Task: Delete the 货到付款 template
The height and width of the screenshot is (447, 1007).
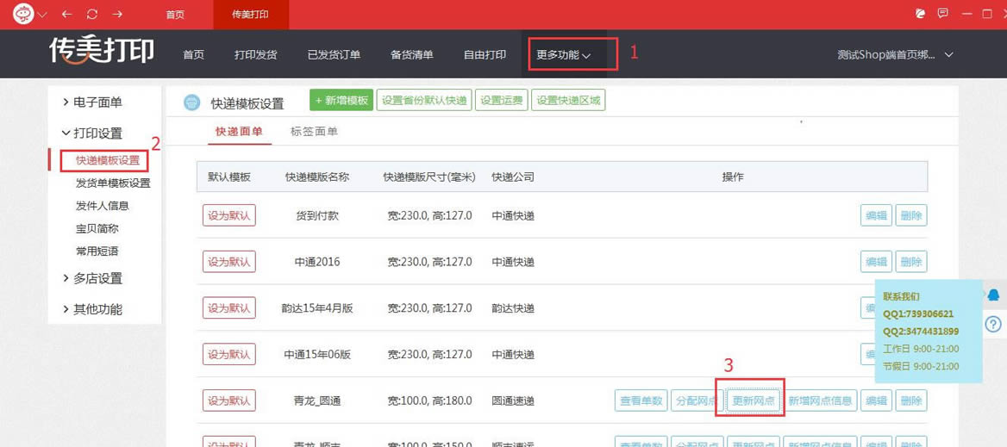Action: click(911, 215)
